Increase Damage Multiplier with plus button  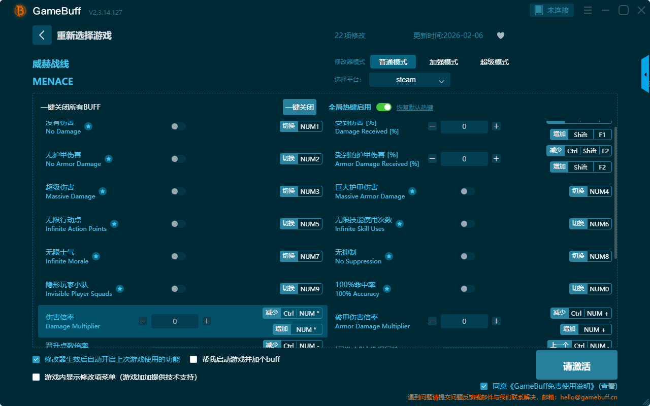[x=207, y=321]
